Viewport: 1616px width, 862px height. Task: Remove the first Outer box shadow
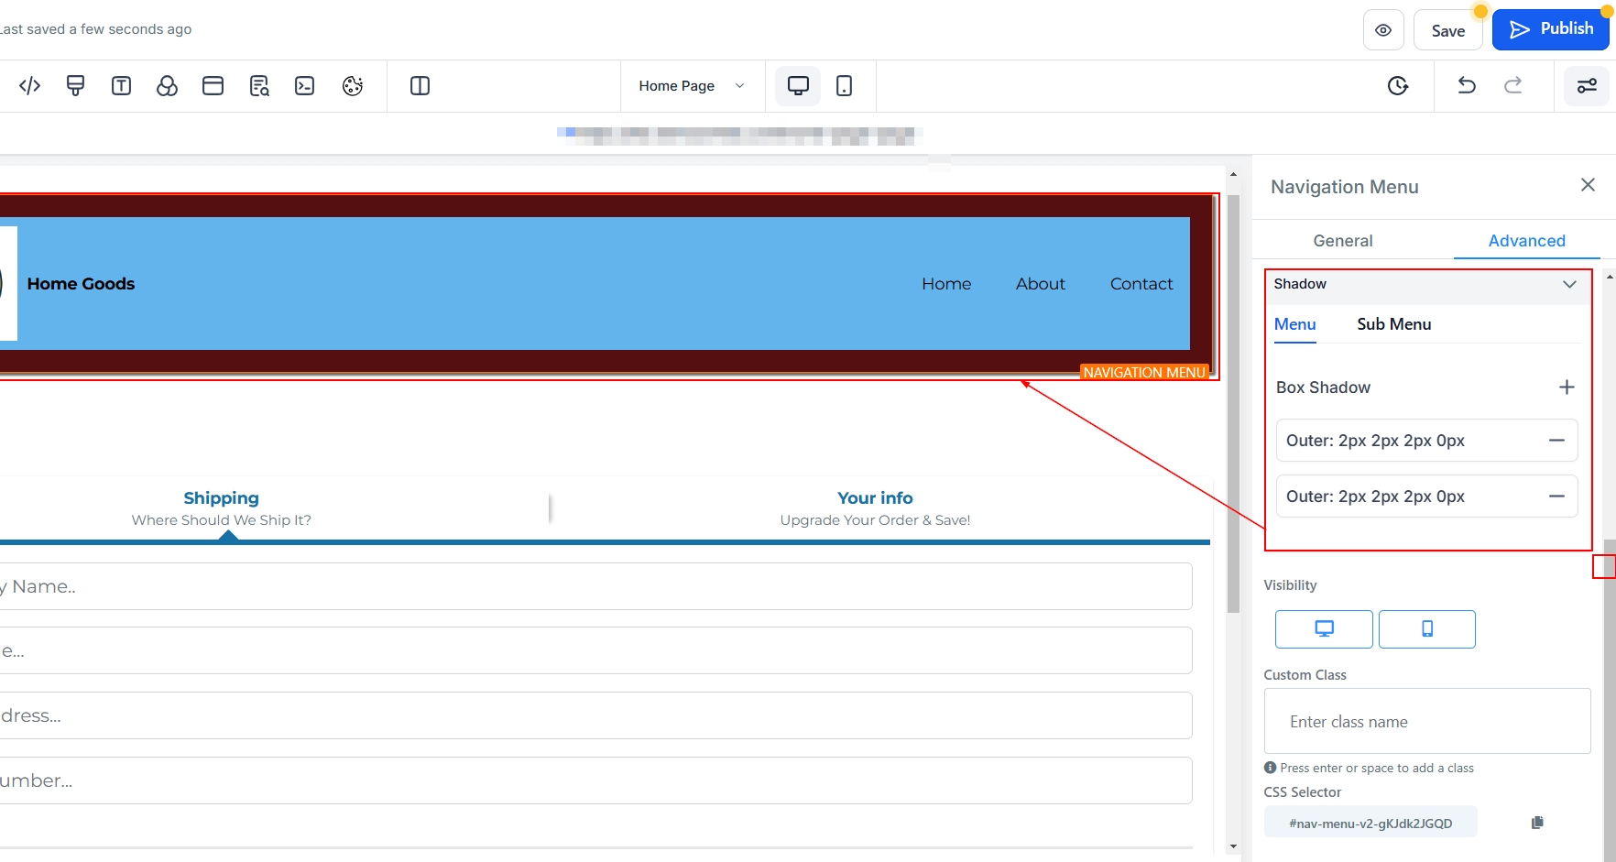(1556, 441)
